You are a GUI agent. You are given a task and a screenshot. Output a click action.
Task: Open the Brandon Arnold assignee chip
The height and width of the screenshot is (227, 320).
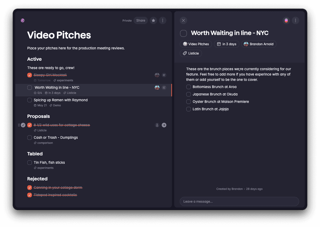259,44
